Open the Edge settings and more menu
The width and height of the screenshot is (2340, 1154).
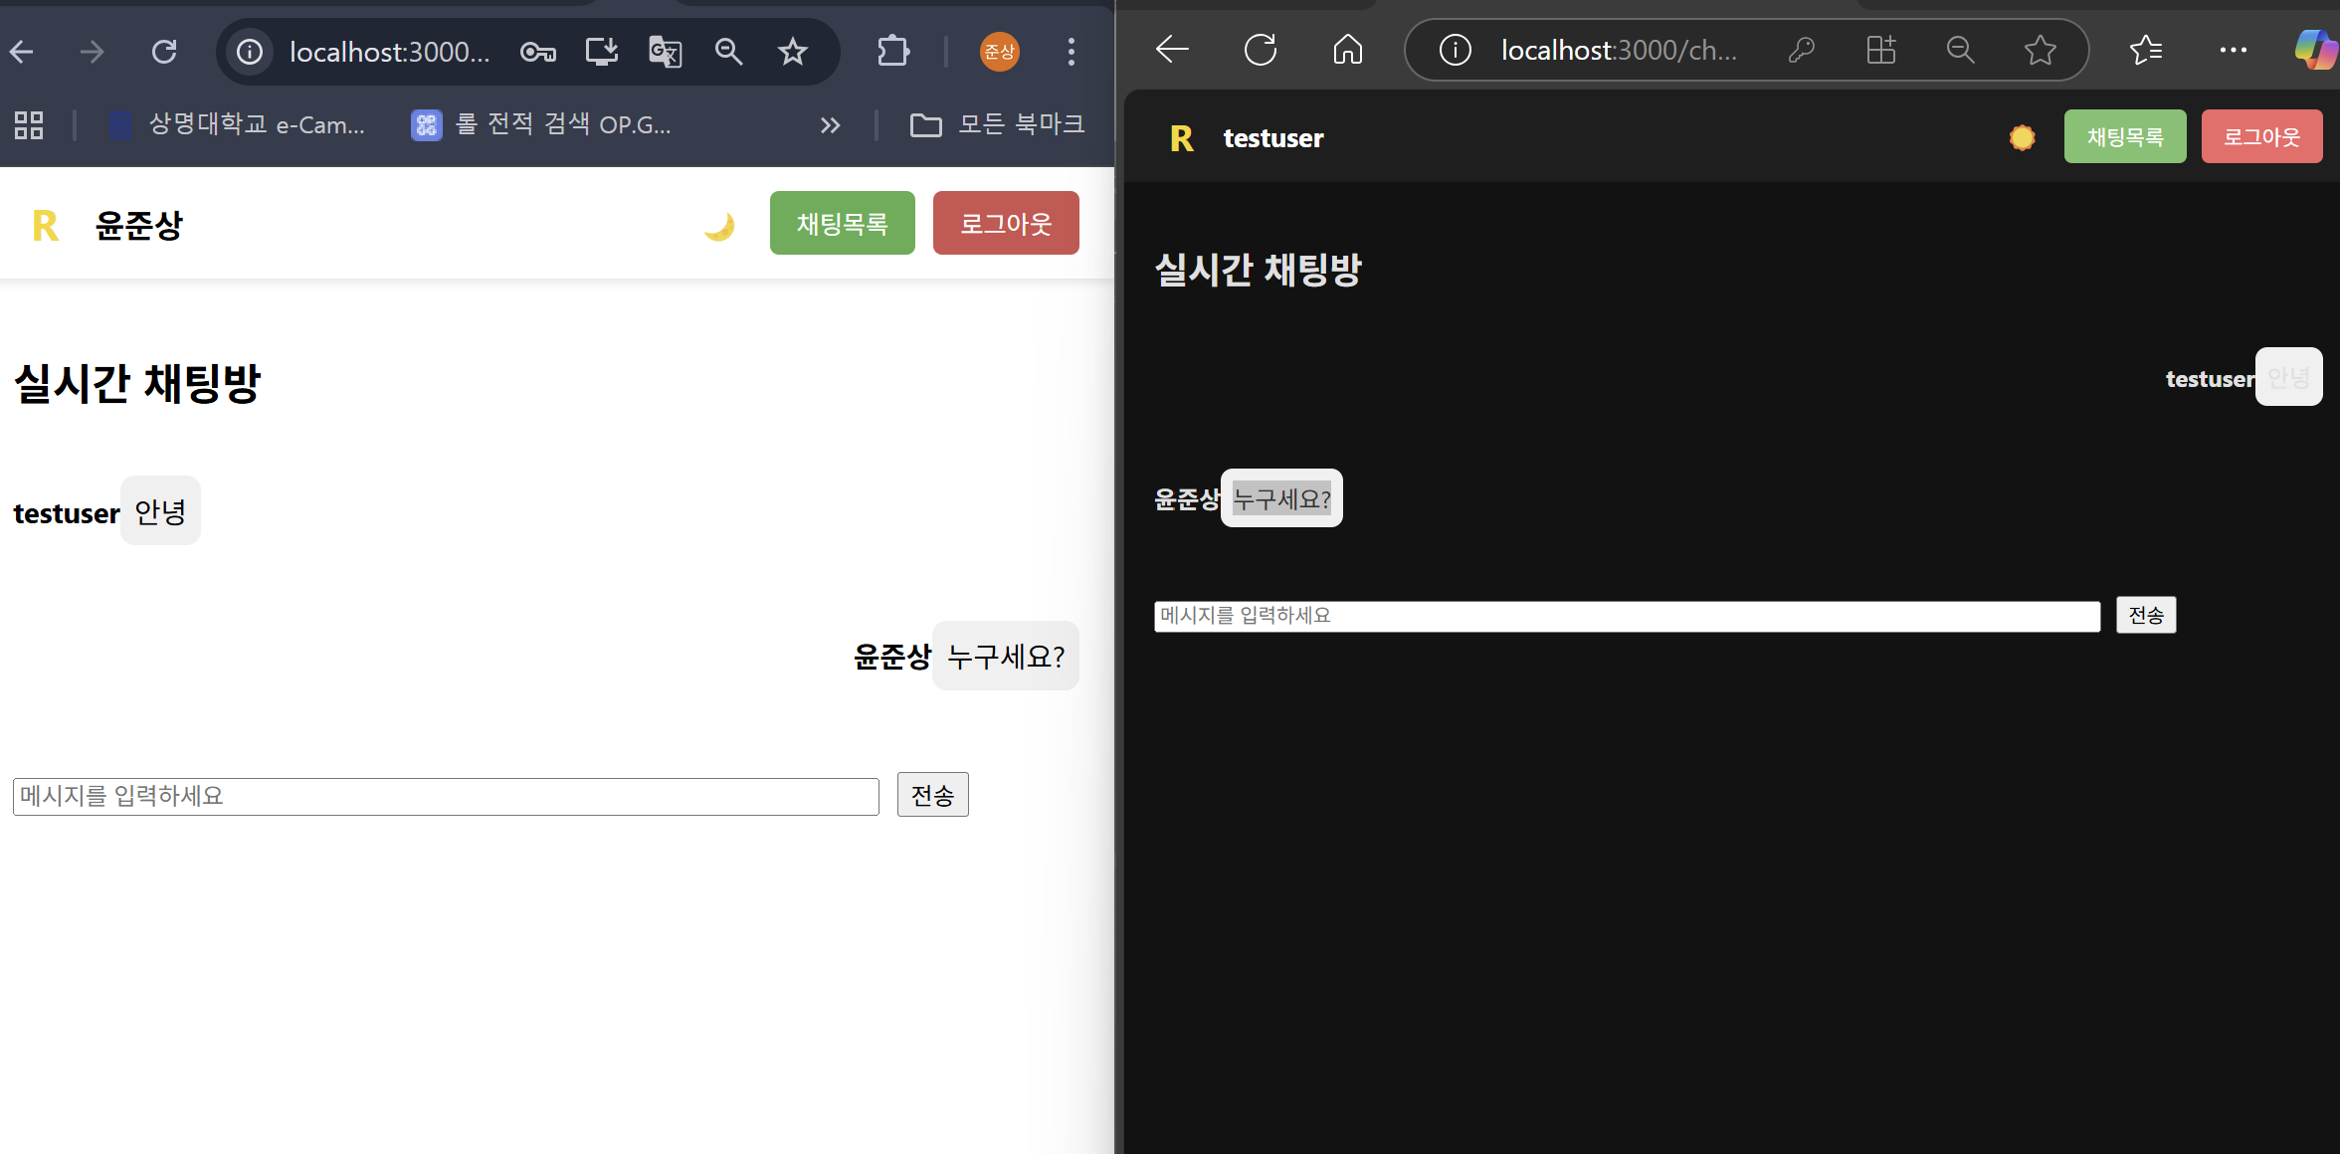click(x=2233, y=49)
